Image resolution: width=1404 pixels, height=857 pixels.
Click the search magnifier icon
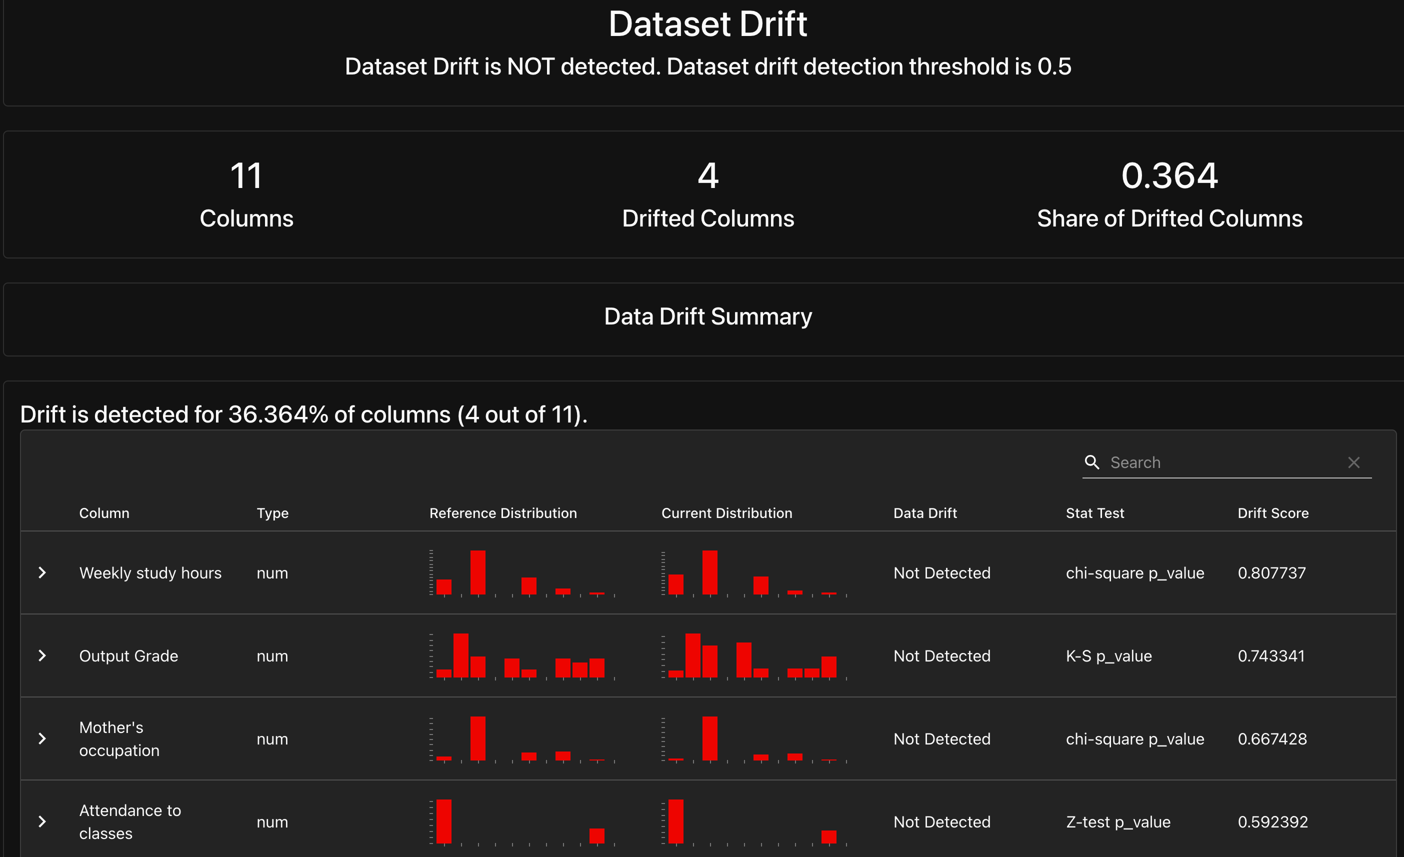coord(1091,462)
